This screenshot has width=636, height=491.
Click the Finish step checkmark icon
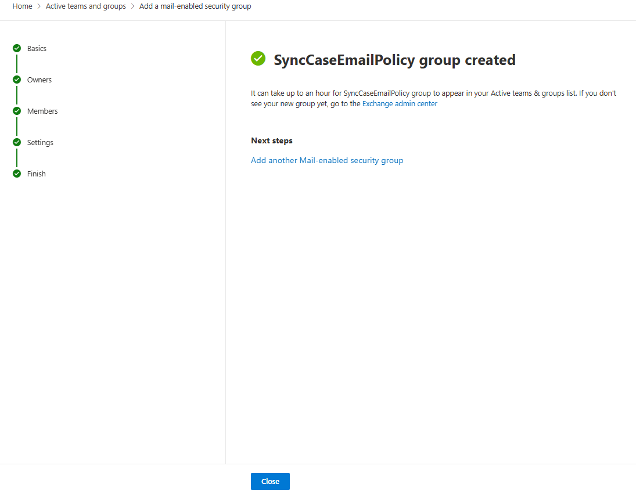point(17,174)
